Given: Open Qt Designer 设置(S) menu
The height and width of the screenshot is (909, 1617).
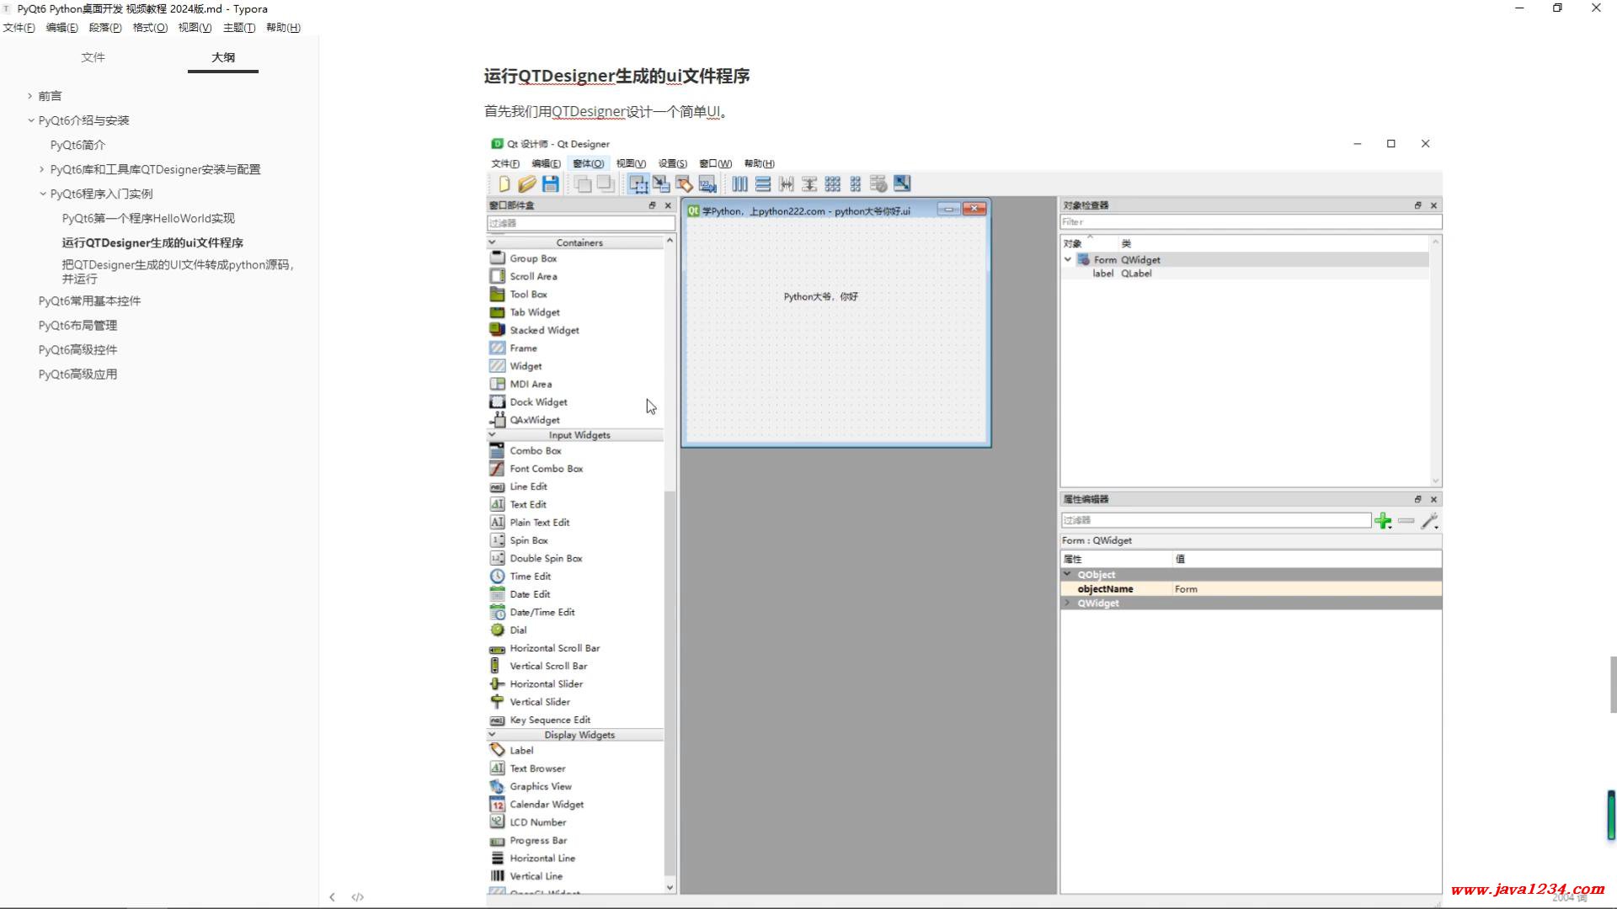Looking at the screenshot, I should tap(672, 163).
